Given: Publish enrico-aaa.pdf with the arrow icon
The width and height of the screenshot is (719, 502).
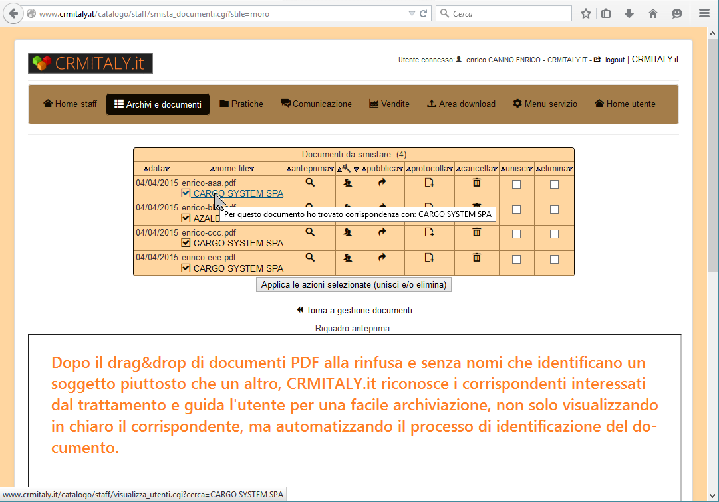Looking at the screenshot, I should (382, 183).
